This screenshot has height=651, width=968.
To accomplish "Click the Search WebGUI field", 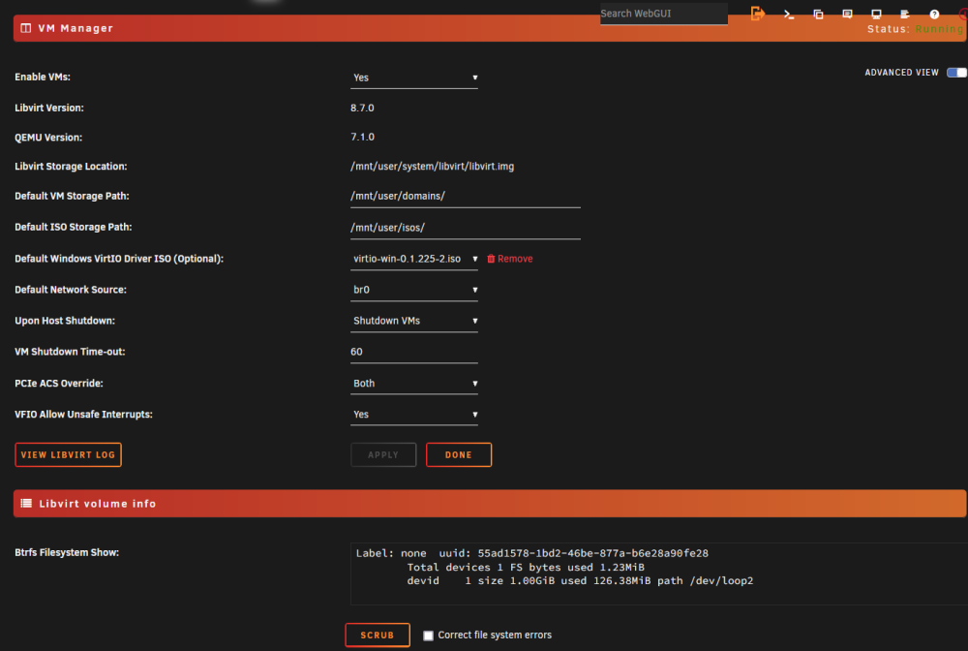I will 664,14.
